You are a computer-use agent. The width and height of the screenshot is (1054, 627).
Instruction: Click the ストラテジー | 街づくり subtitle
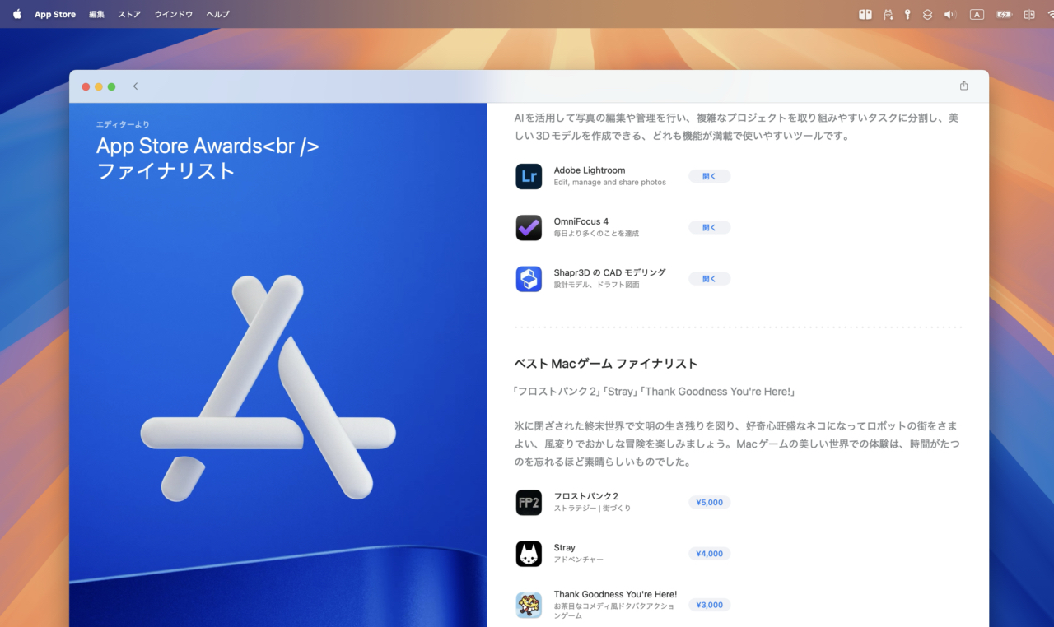[592, 509]
